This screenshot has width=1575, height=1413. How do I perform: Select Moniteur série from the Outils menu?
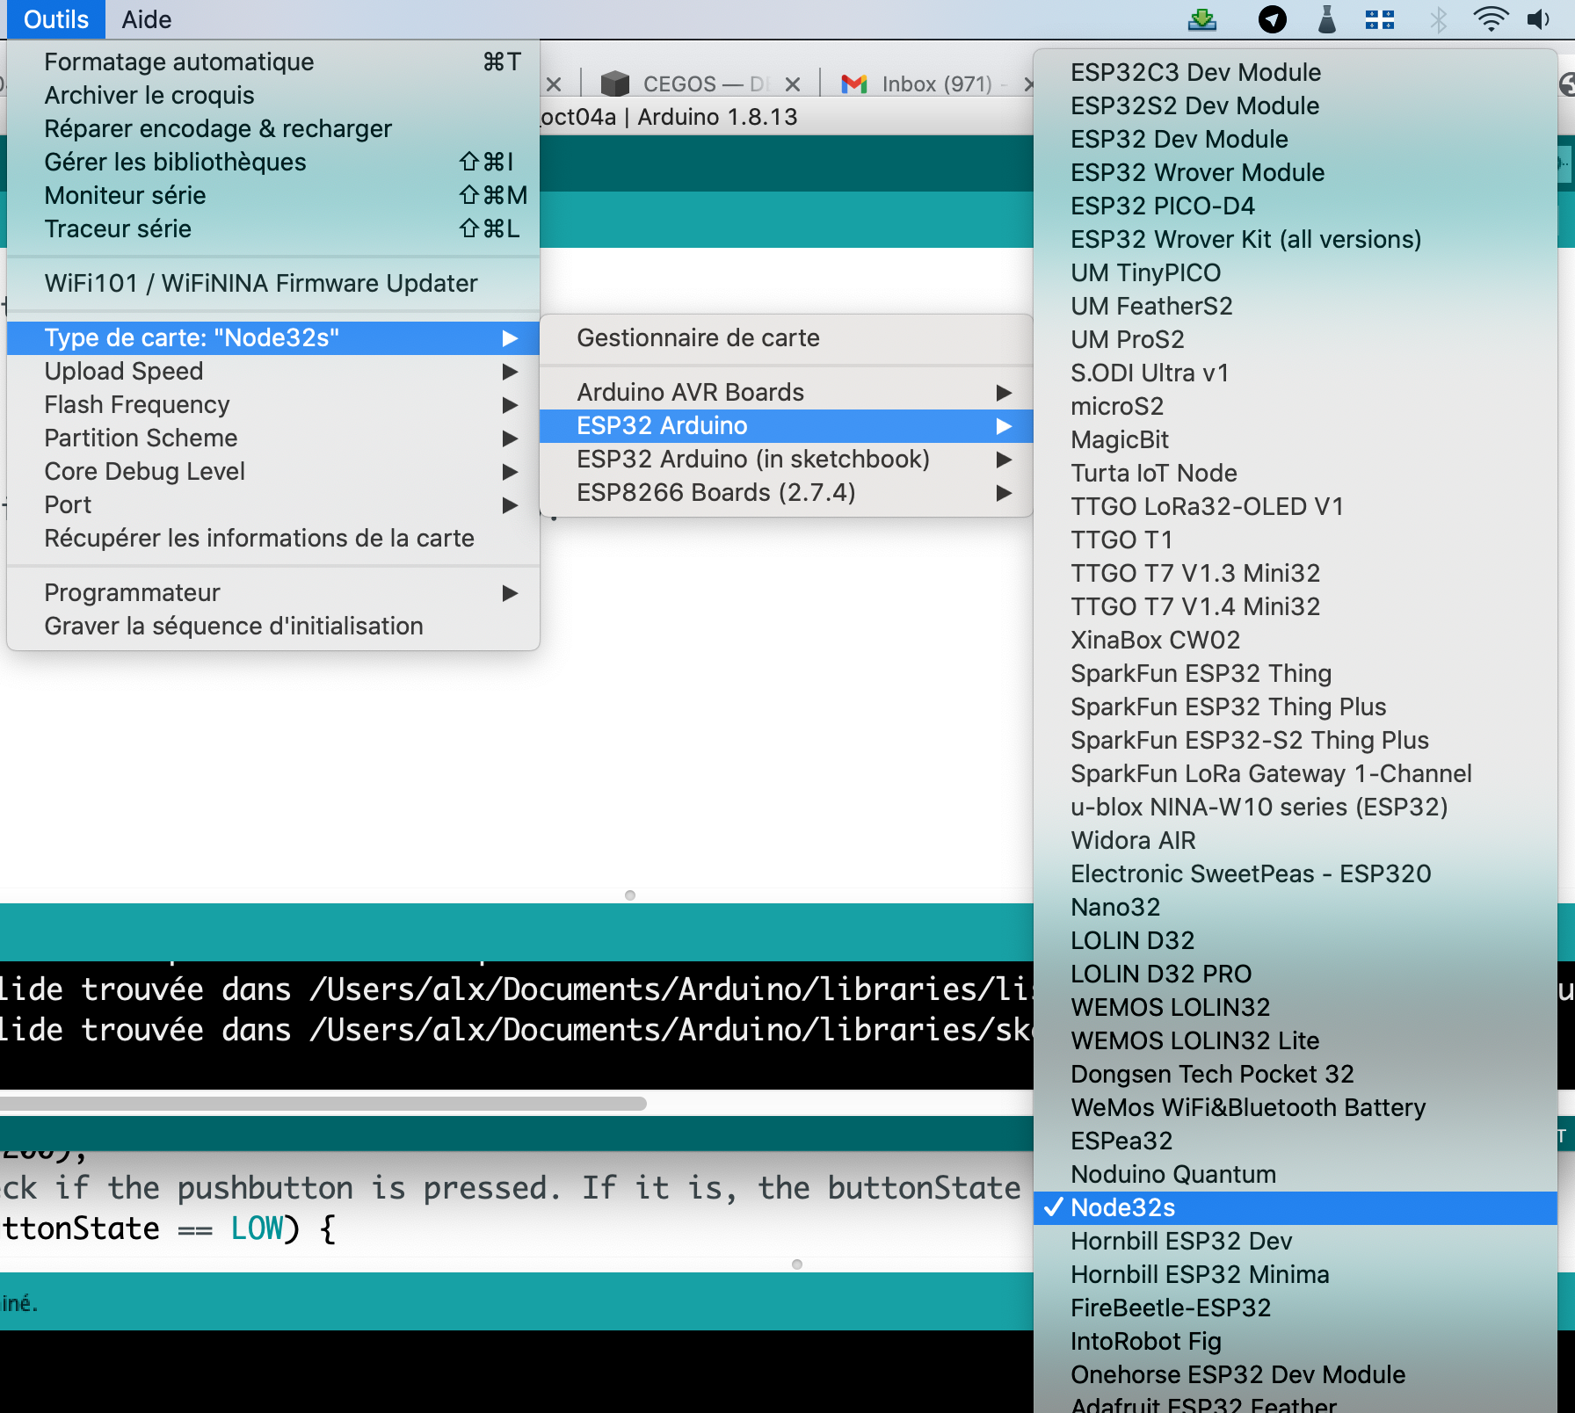[x=125, y=195]
